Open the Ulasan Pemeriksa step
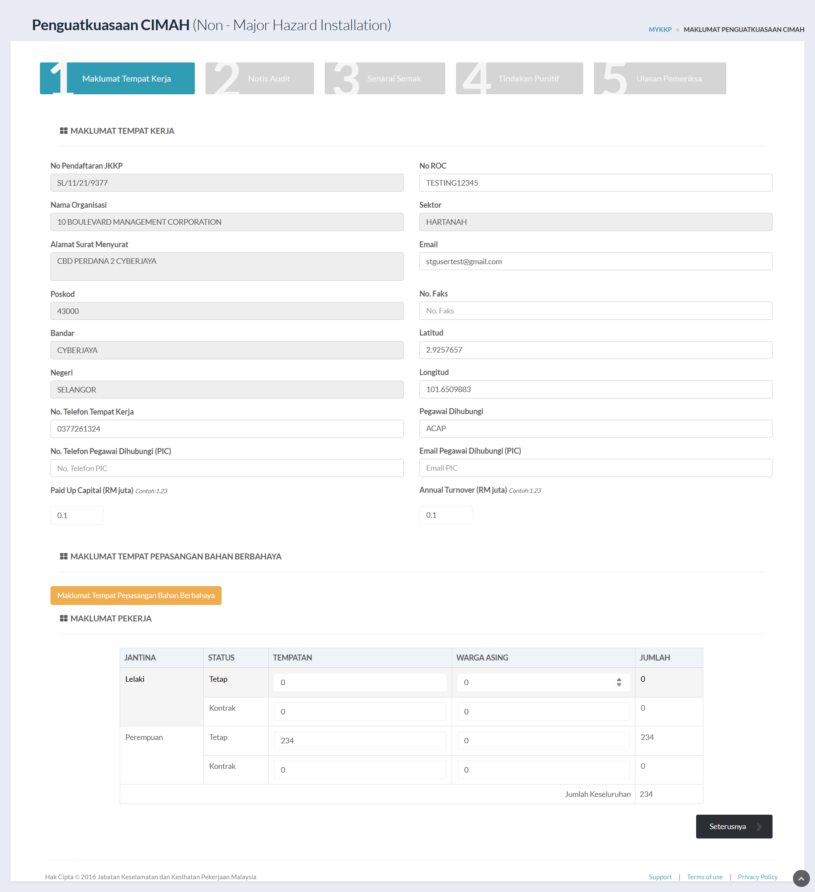815x892 pixels. (x=660, y=78)
